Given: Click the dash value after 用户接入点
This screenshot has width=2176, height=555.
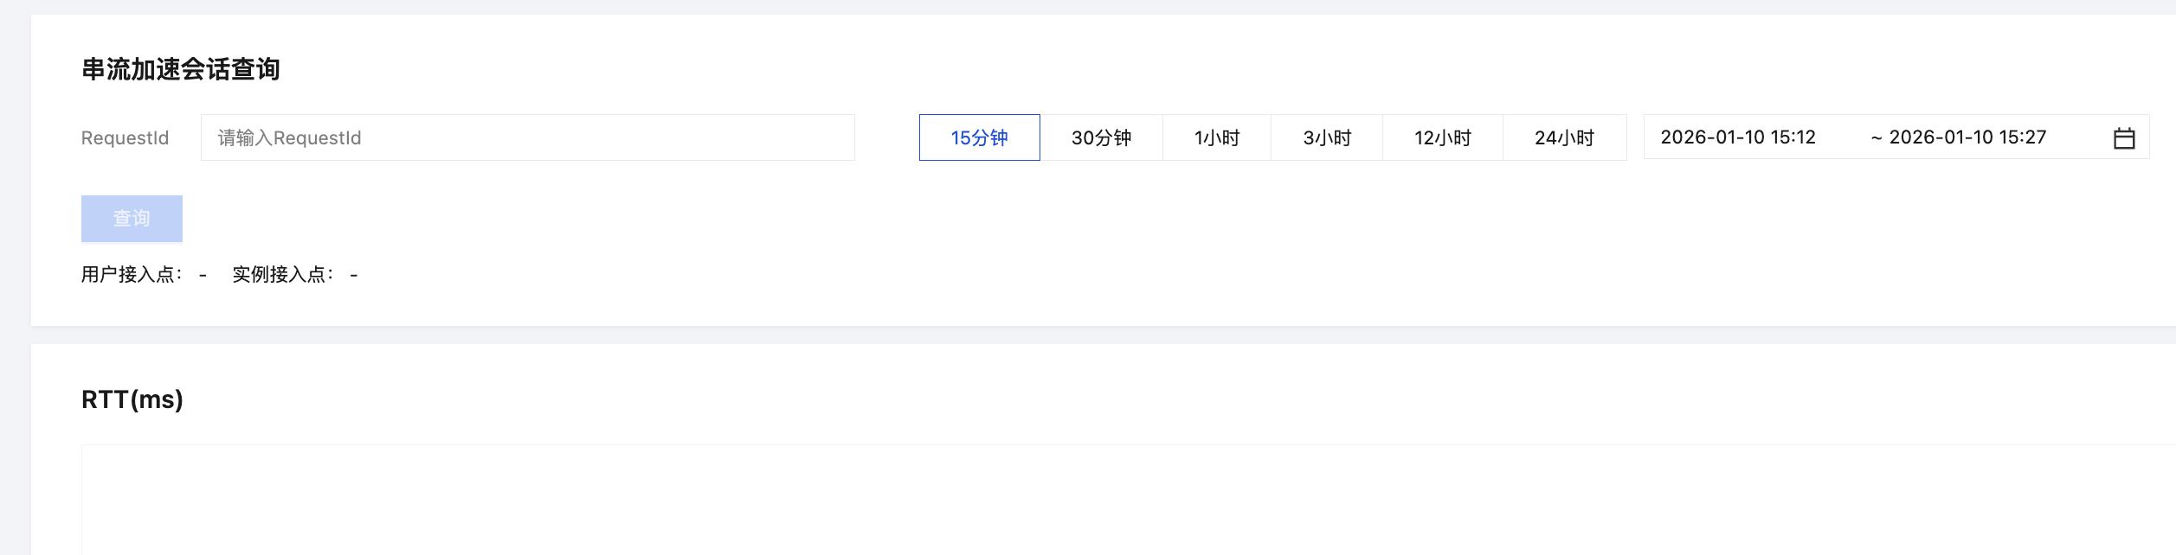Looking at the screenshot, I should point(203,276).
